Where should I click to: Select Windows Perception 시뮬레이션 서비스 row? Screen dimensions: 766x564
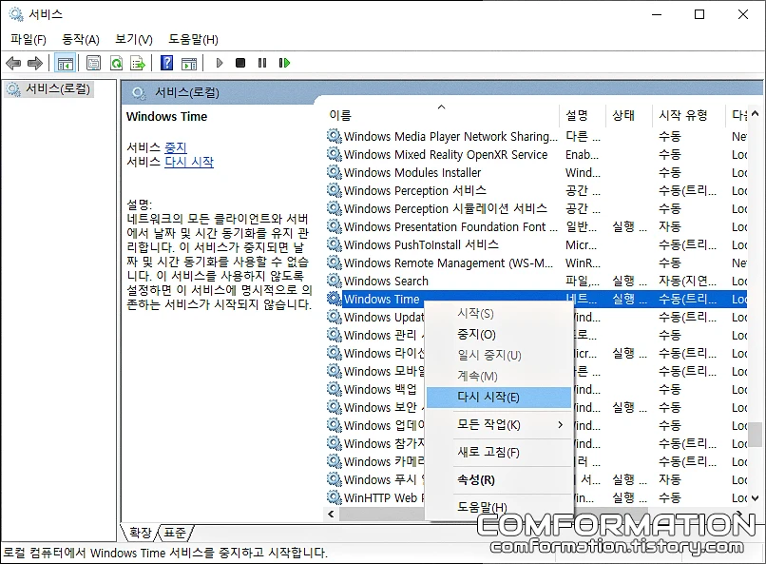536,208
